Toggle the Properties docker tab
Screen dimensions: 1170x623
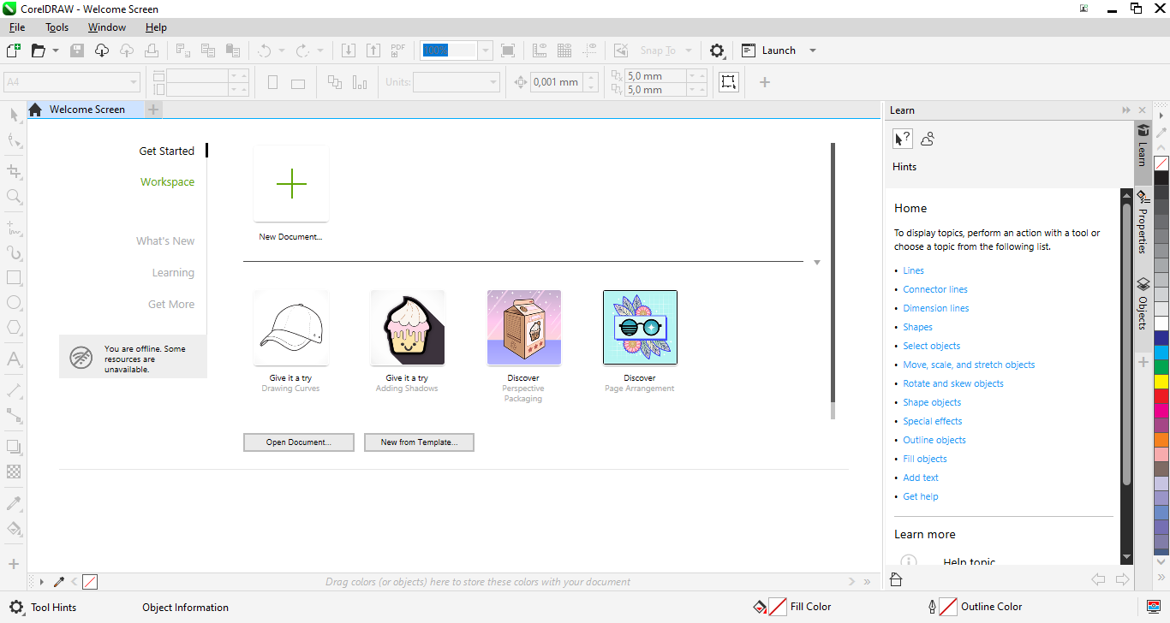click(1143, 222)
